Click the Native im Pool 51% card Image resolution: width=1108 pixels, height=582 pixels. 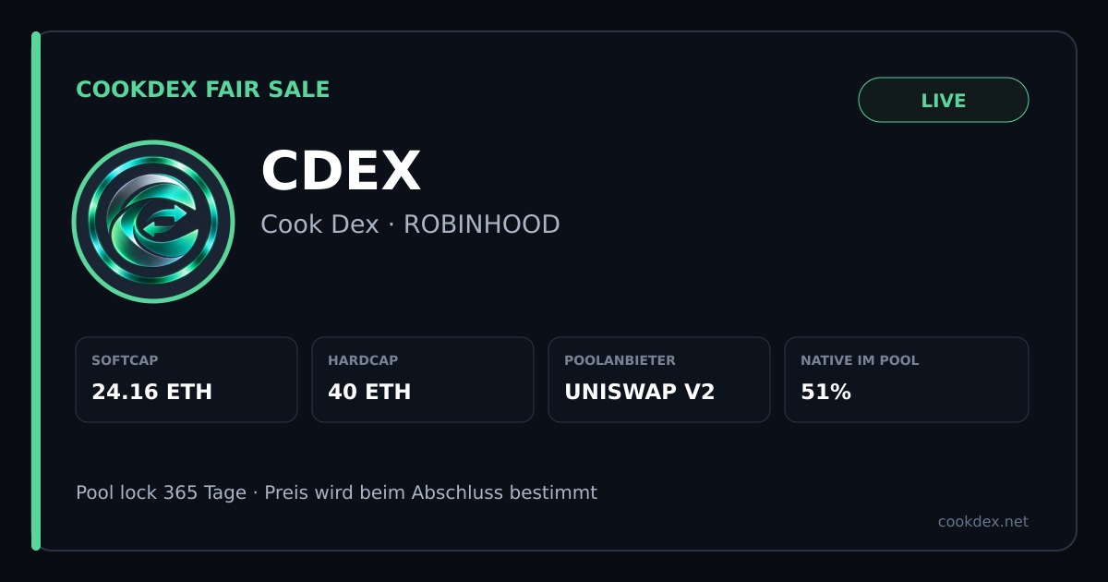(x=907, y=380)
